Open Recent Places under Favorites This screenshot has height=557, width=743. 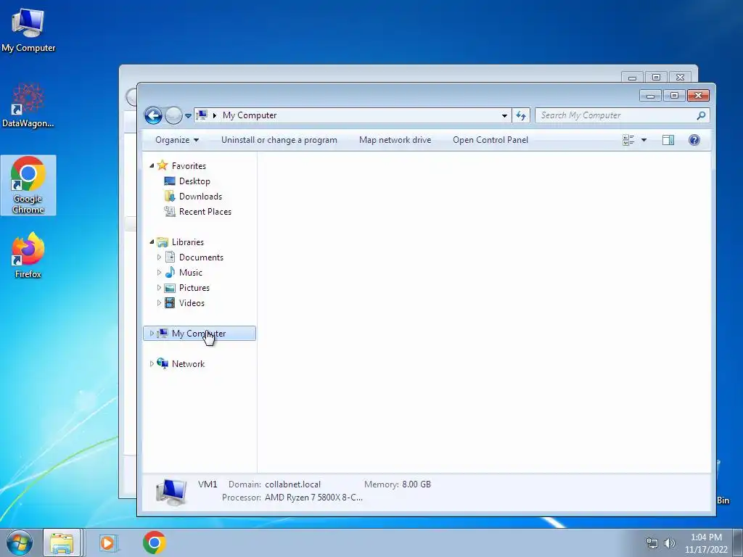tap(205, 211)
